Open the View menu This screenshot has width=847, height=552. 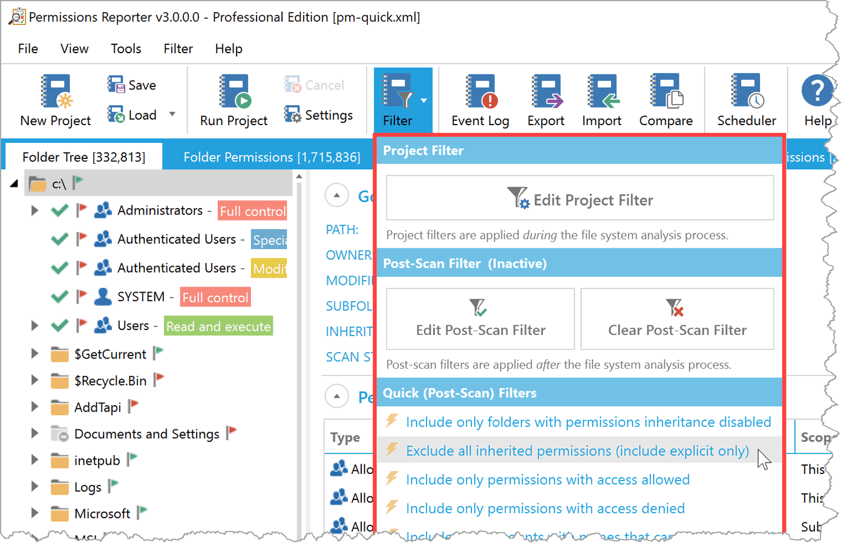pyautogui.click(x=74, y=49)
